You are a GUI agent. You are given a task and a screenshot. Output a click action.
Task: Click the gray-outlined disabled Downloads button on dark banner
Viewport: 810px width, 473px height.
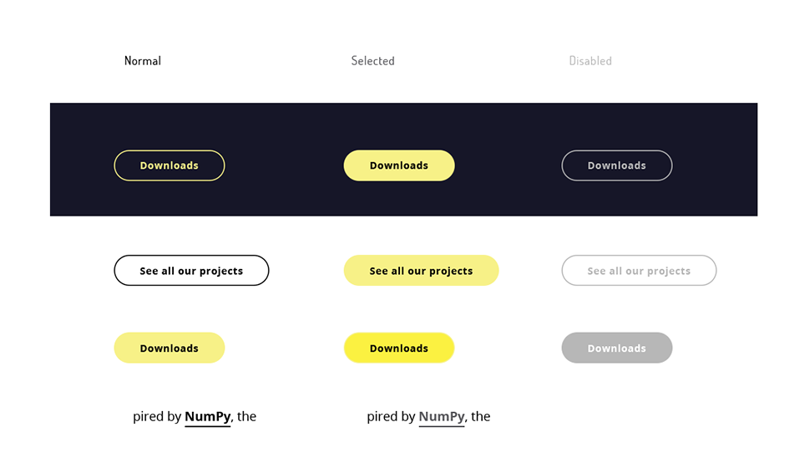click(617, 165)
